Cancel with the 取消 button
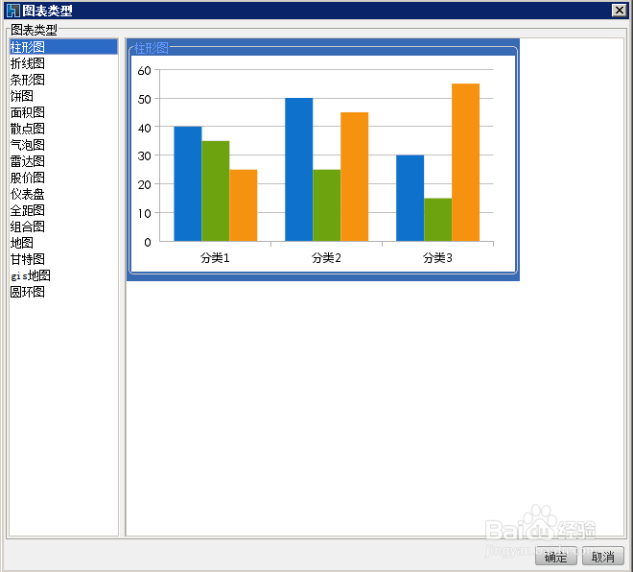This screenshot has width=633, height=572. pos(602,557)
